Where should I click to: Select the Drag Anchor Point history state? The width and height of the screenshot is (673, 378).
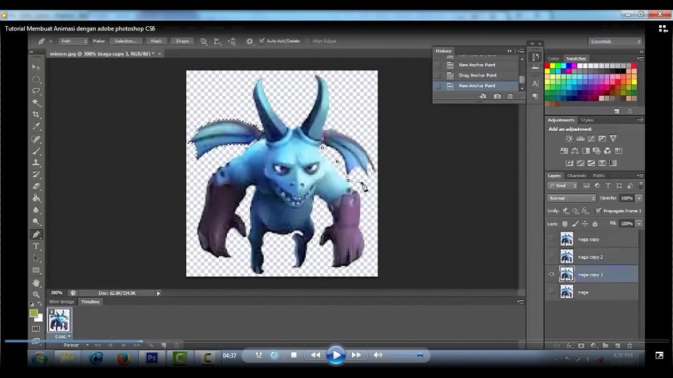pyautogui.click(x=477, y=75)
